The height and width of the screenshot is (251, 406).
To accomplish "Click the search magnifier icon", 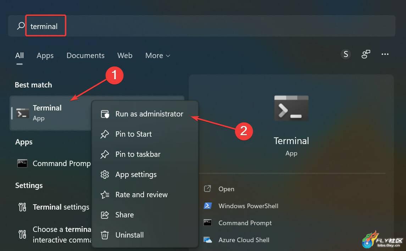I will click(x=21, y=26).
